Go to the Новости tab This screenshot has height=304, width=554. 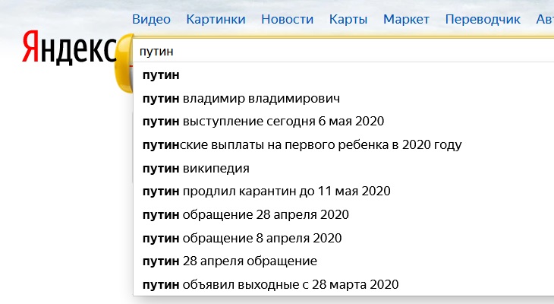288,19
